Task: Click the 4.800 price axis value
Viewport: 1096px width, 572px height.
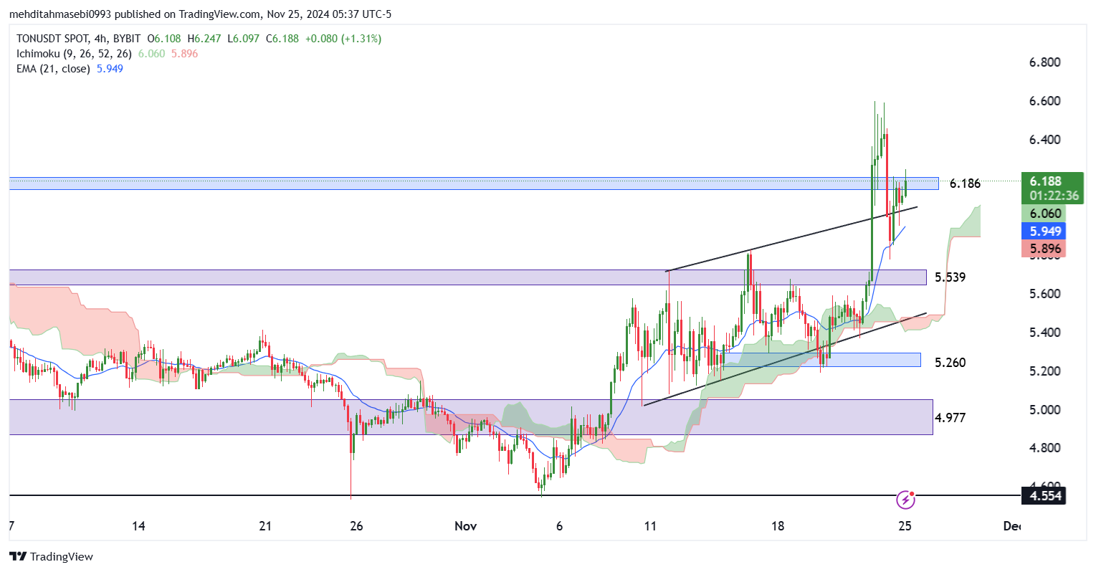Action: coord(1045,448)
